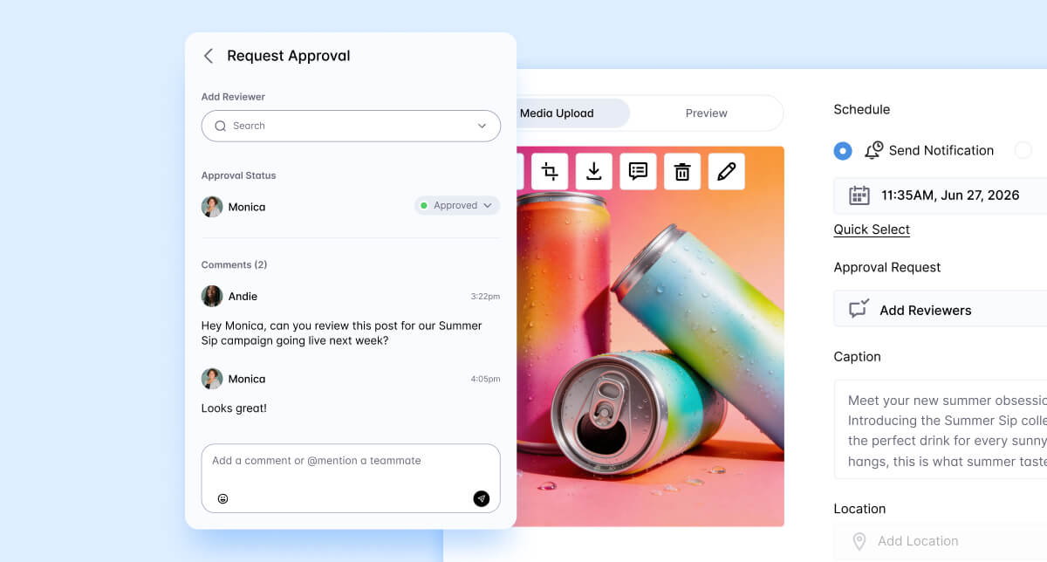Screen dimensions: 1047x562
Task: Select the unselected schedule radio option
Action: click(x=1023, y=151)
